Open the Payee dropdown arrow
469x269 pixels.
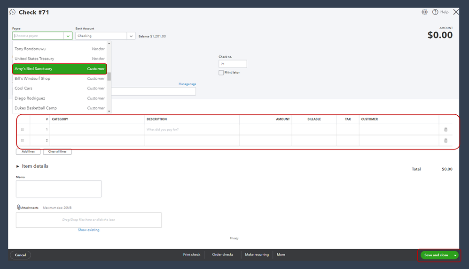coord(68,36)
